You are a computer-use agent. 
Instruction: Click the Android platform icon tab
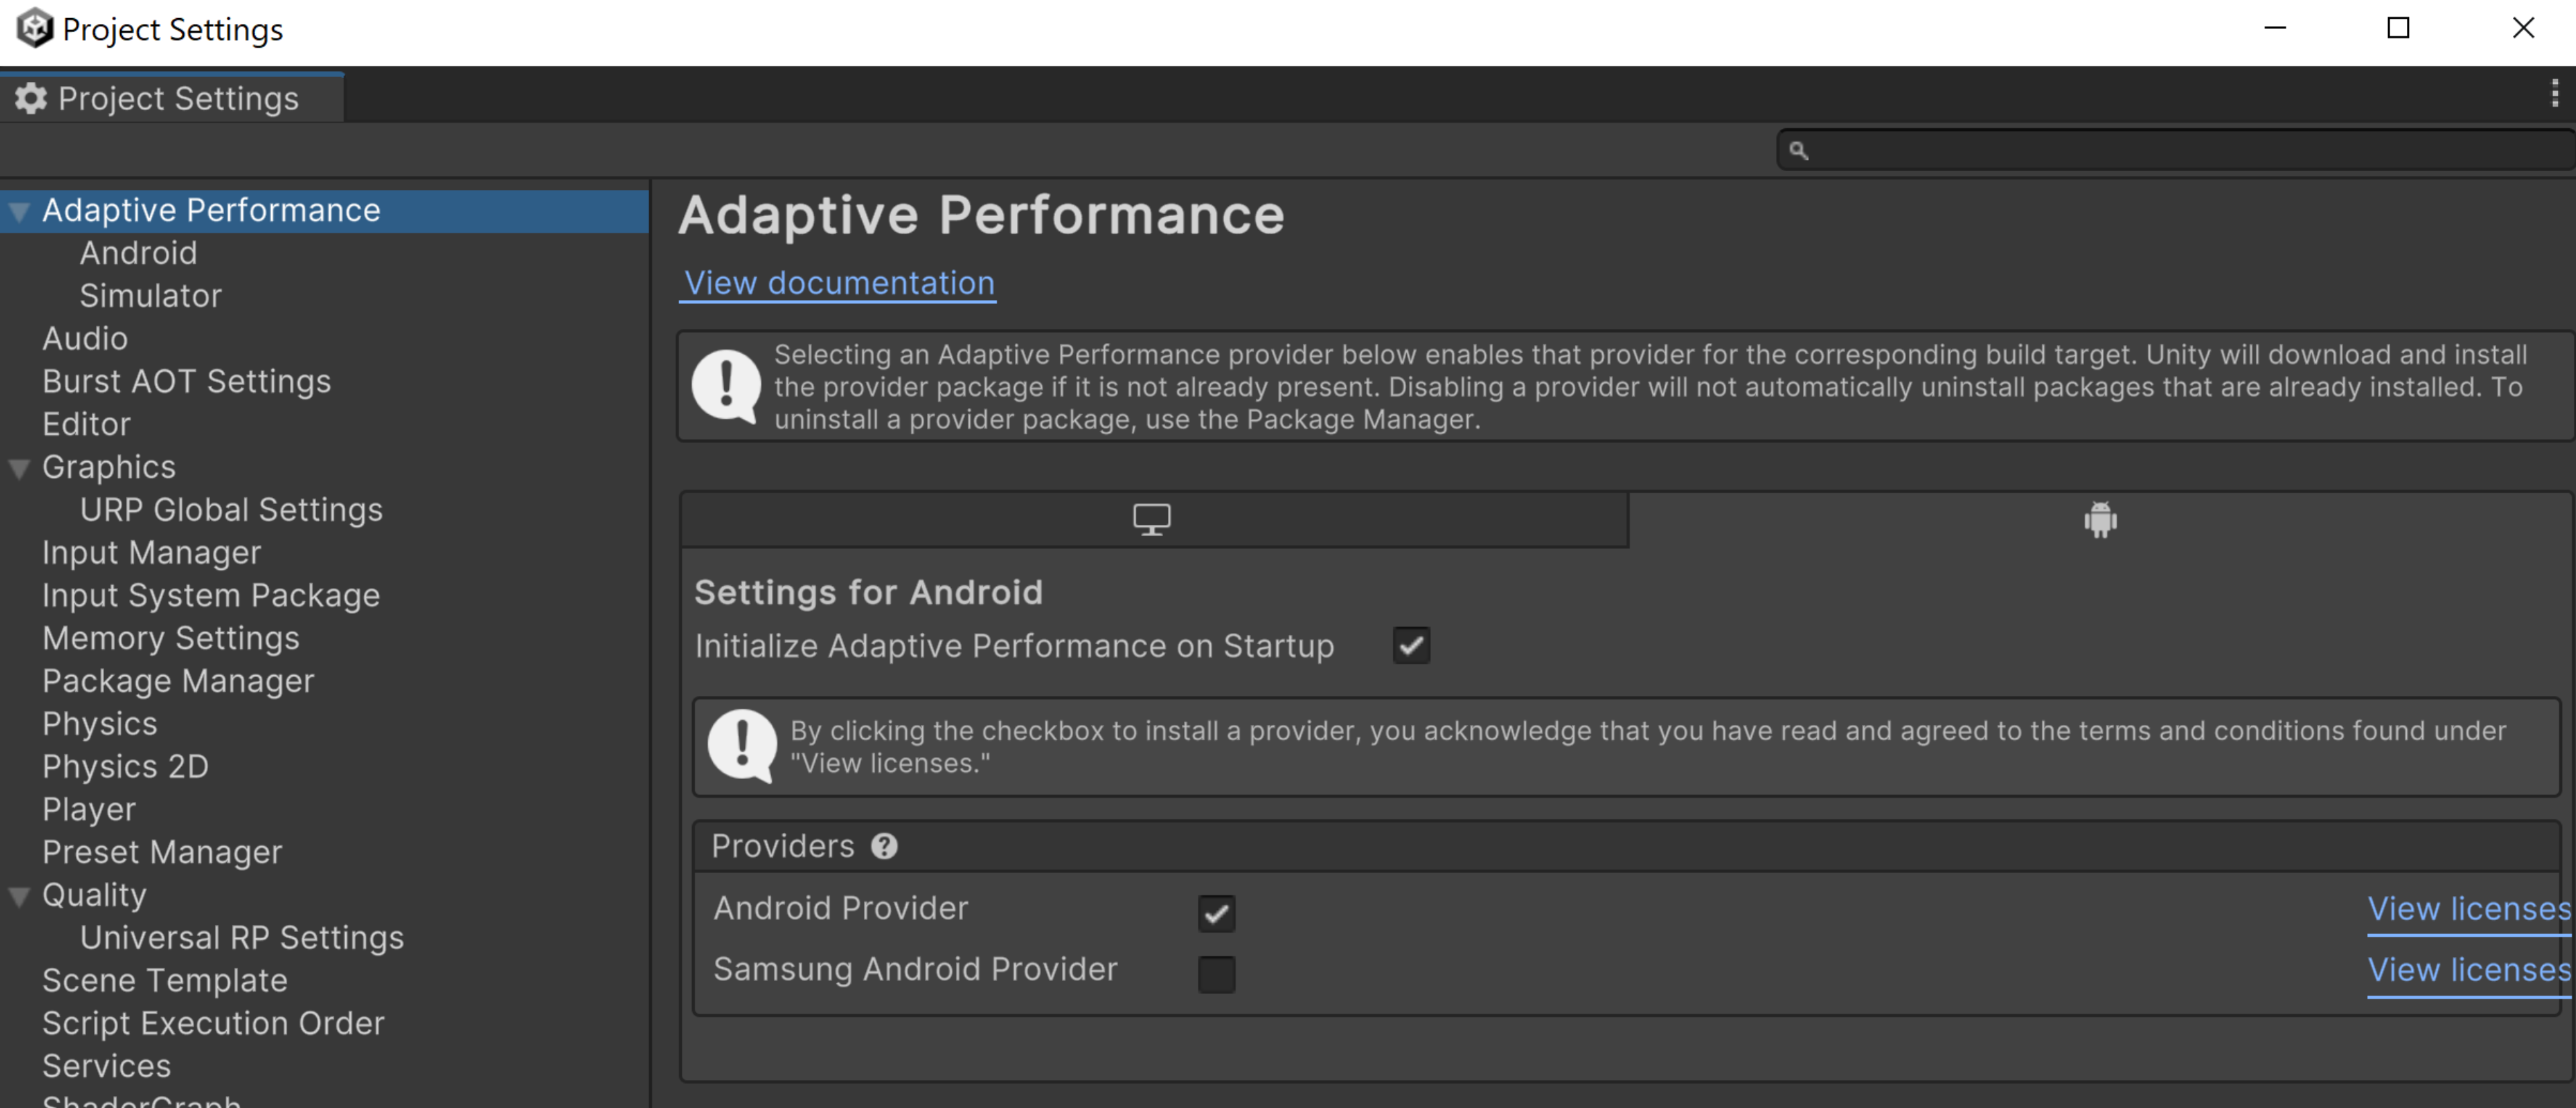[2099, 519]
